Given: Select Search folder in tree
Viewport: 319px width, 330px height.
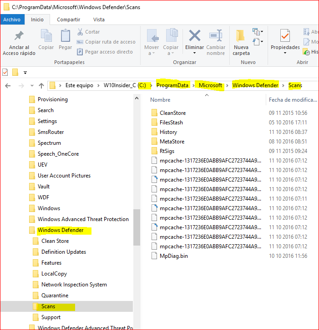Looking at the screenshot, I should (46, 110).
